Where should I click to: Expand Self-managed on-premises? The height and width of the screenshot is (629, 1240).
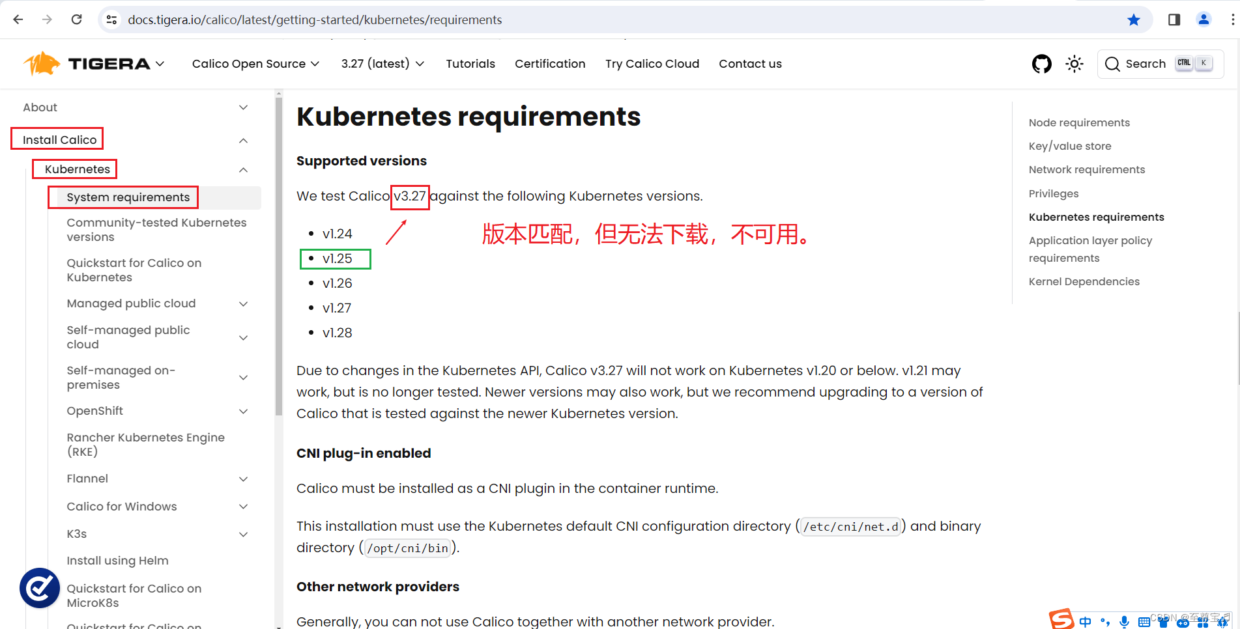pyautogui.click(x=243, y=378)
